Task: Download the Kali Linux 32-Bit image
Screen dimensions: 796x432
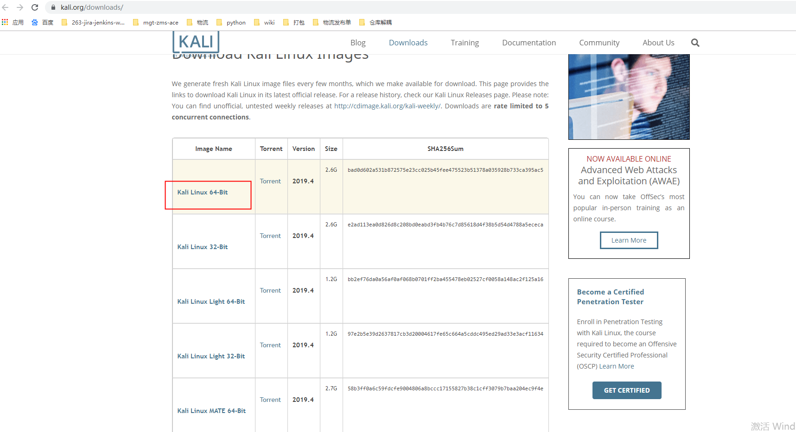Action: (203, 247)
